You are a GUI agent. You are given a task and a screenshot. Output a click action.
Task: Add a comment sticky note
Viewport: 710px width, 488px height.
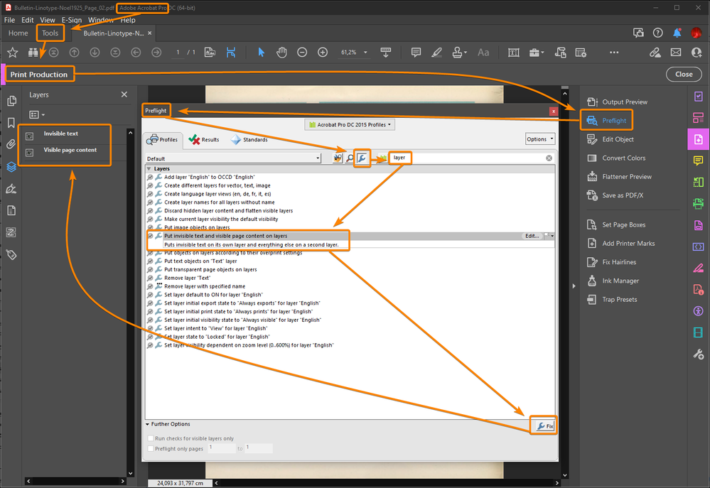point(416,53)
